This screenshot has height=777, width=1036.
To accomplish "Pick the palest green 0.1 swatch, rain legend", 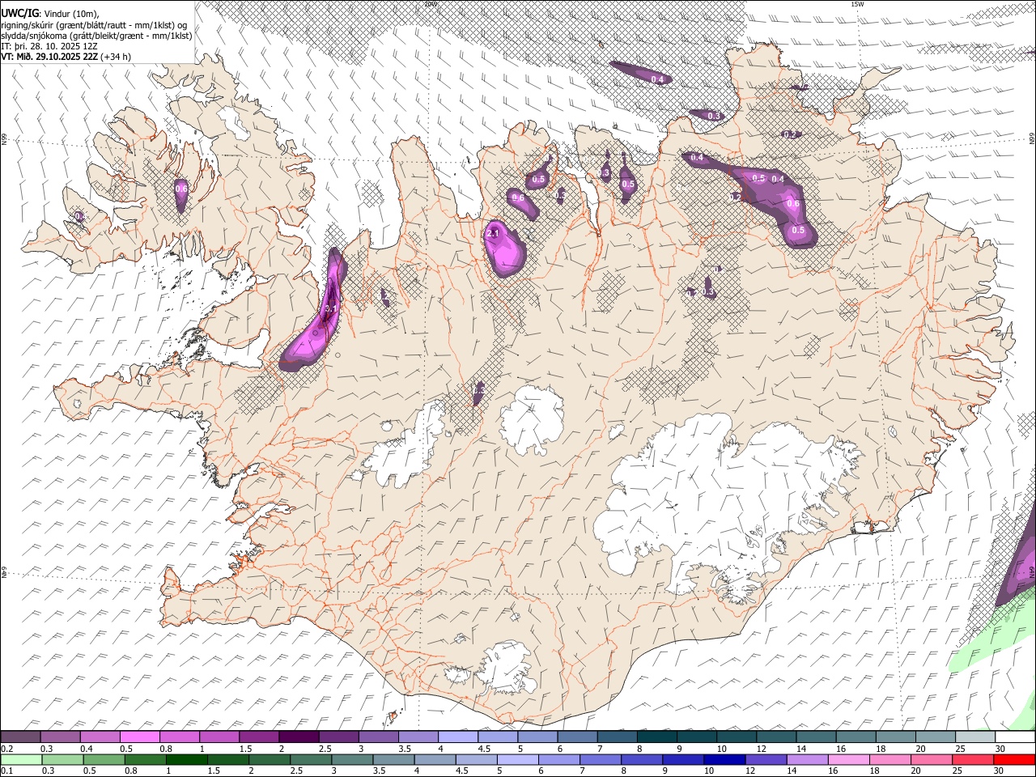I will (x=21, y=759).
